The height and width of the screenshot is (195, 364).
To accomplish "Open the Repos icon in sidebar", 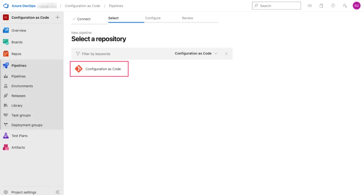I will [6, 54].
